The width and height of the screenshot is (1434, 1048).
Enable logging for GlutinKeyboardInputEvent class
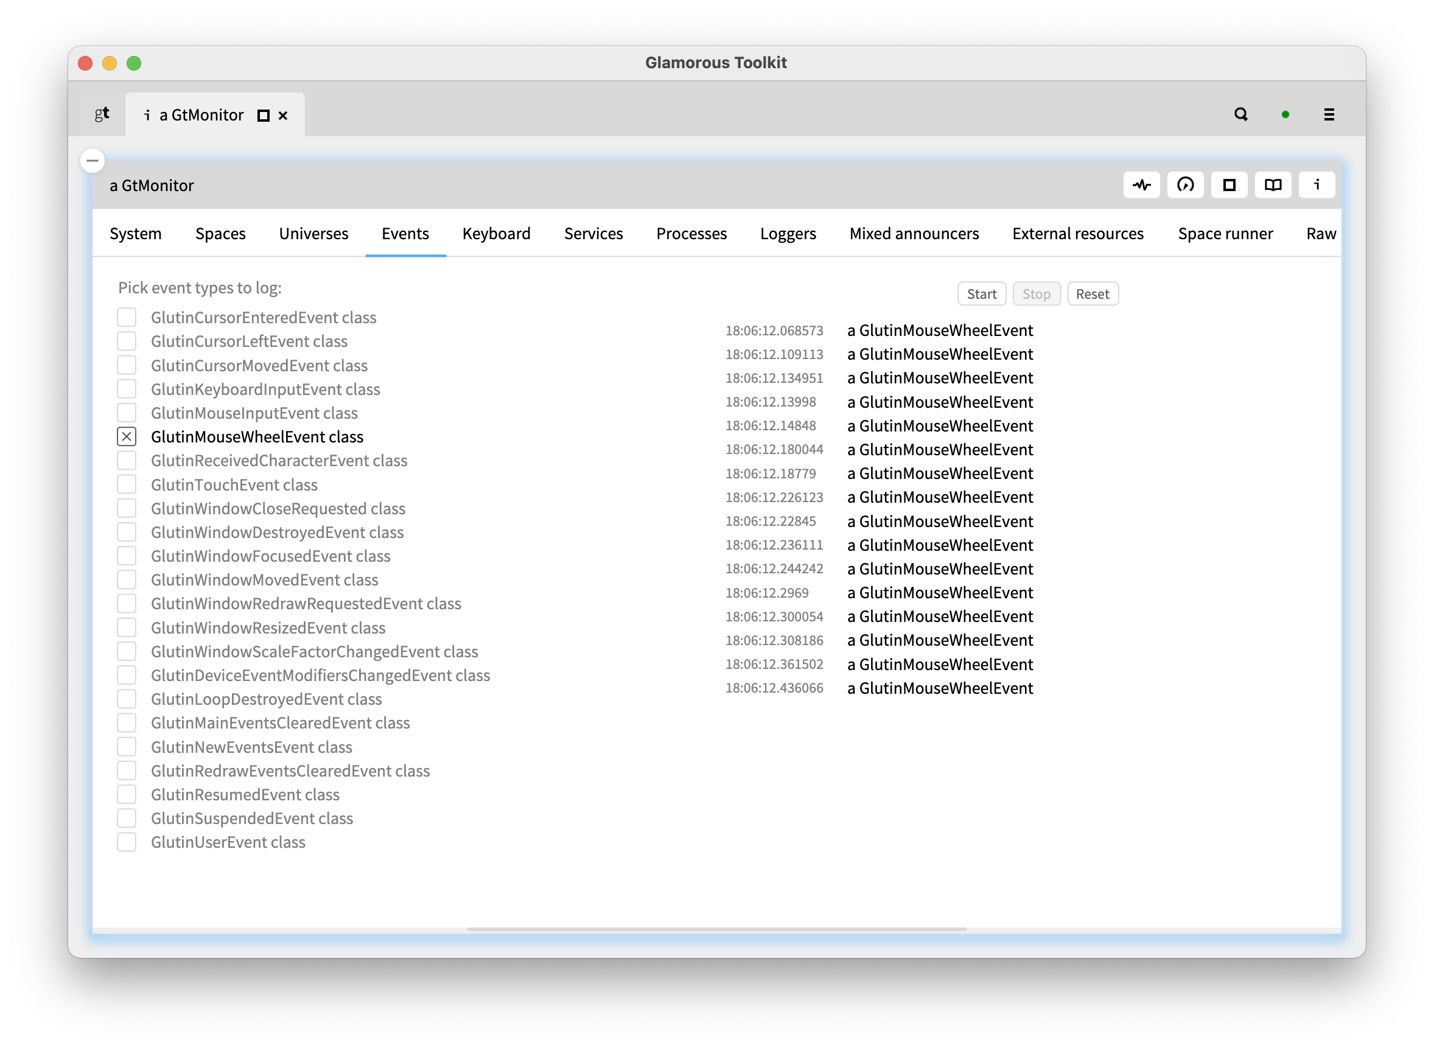coord(126,389)
